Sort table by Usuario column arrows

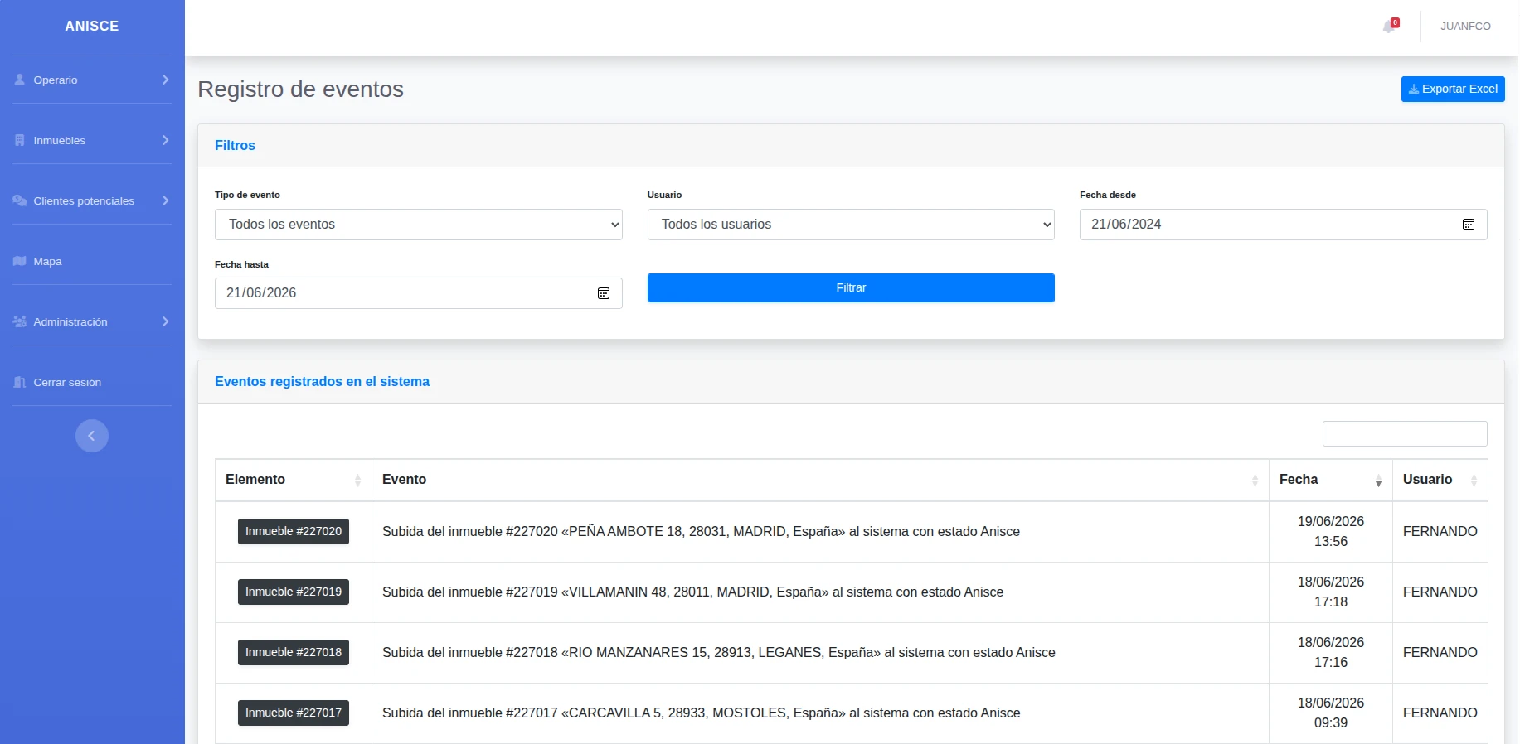click(1474, 481)
